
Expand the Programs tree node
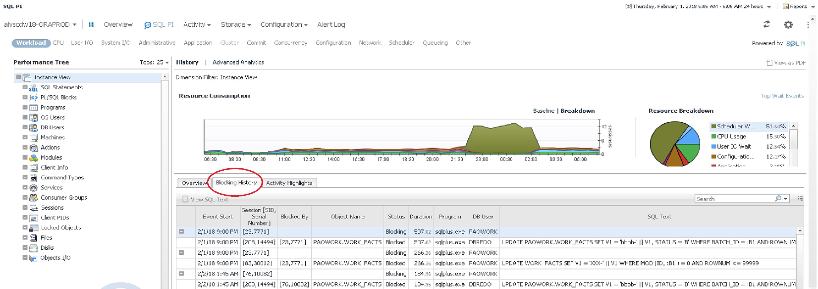[x=25, y=107]
